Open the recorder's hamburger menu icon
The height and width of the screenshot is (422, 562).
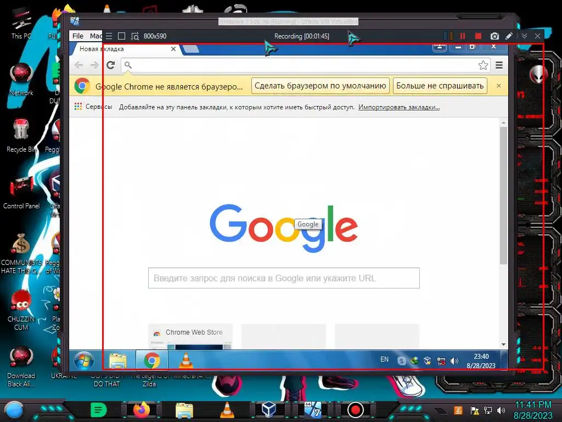coord(109,36)
